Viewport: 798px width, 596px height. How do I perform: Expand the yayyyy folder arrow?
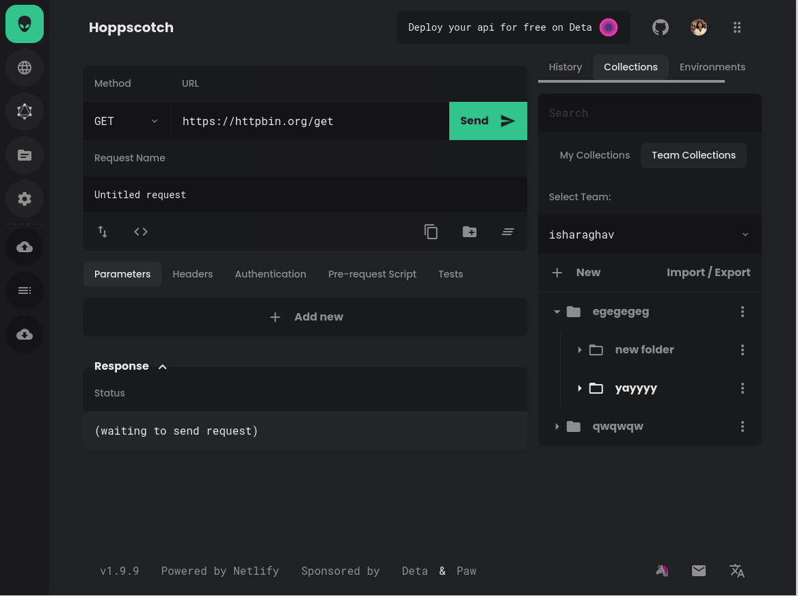(579, 388)
